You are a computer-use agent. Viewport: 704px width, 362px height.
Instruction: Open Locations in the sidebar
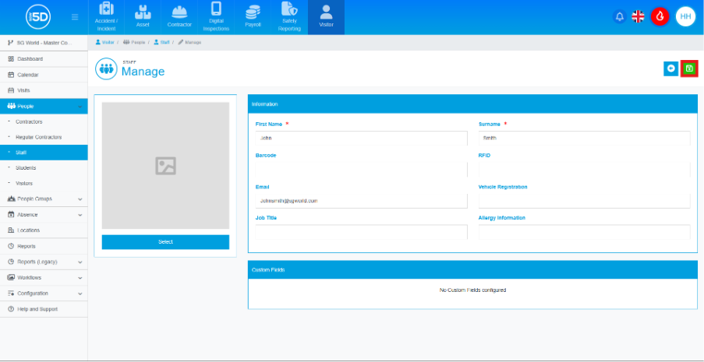44,230
